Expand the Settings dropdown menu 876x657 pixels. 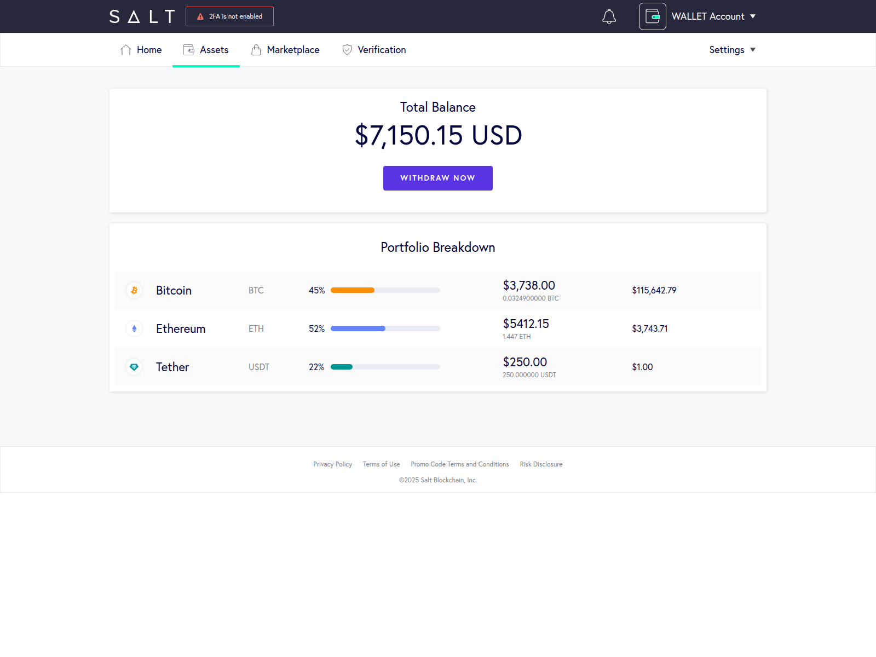(x=732, y=50)
